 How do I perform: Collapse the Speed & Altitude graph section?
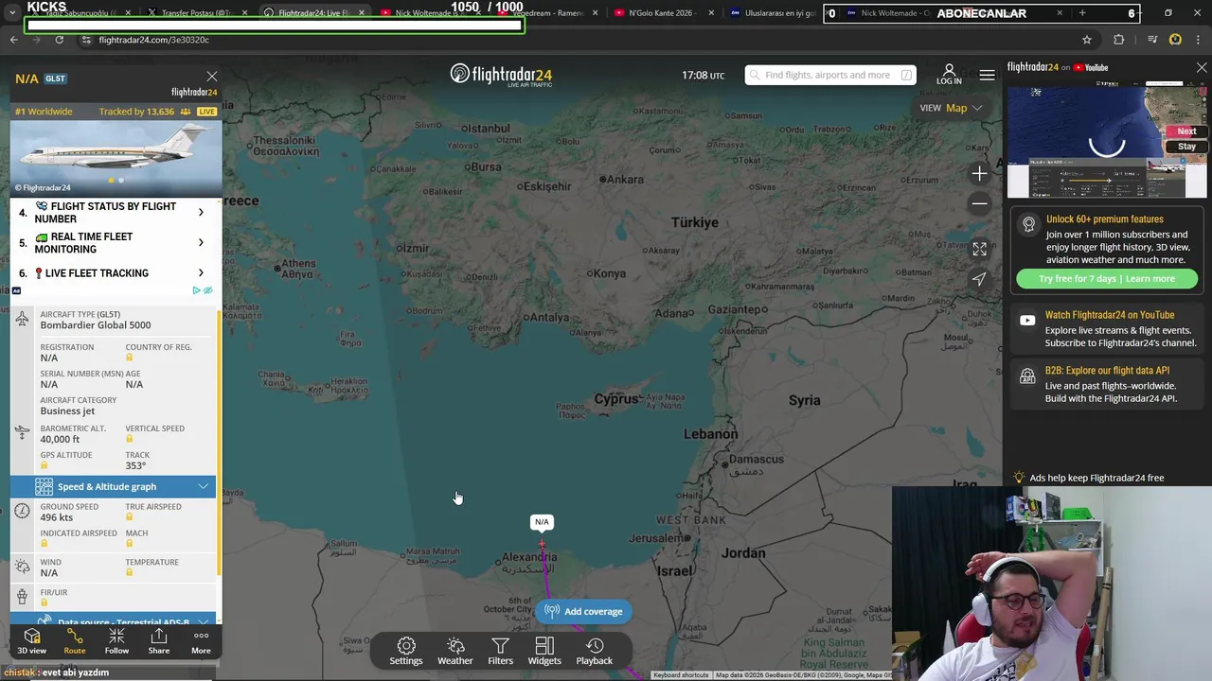pyautogui.click(x=114, y=486)
